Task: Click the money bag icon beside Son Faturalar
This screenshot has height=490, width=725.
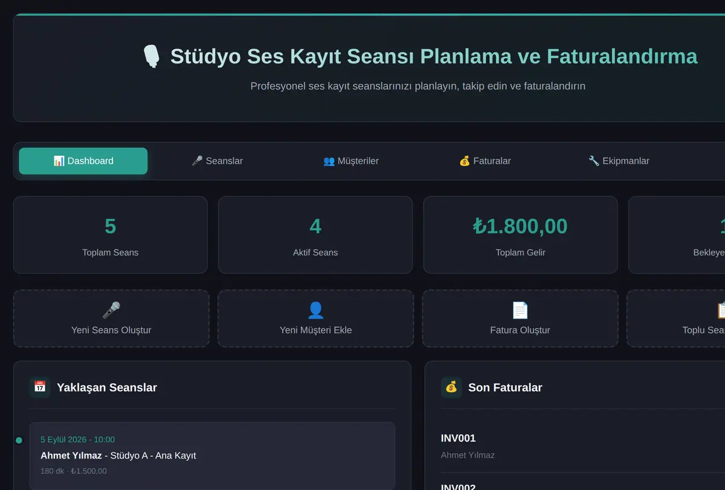Action: (x=451, y=387)
